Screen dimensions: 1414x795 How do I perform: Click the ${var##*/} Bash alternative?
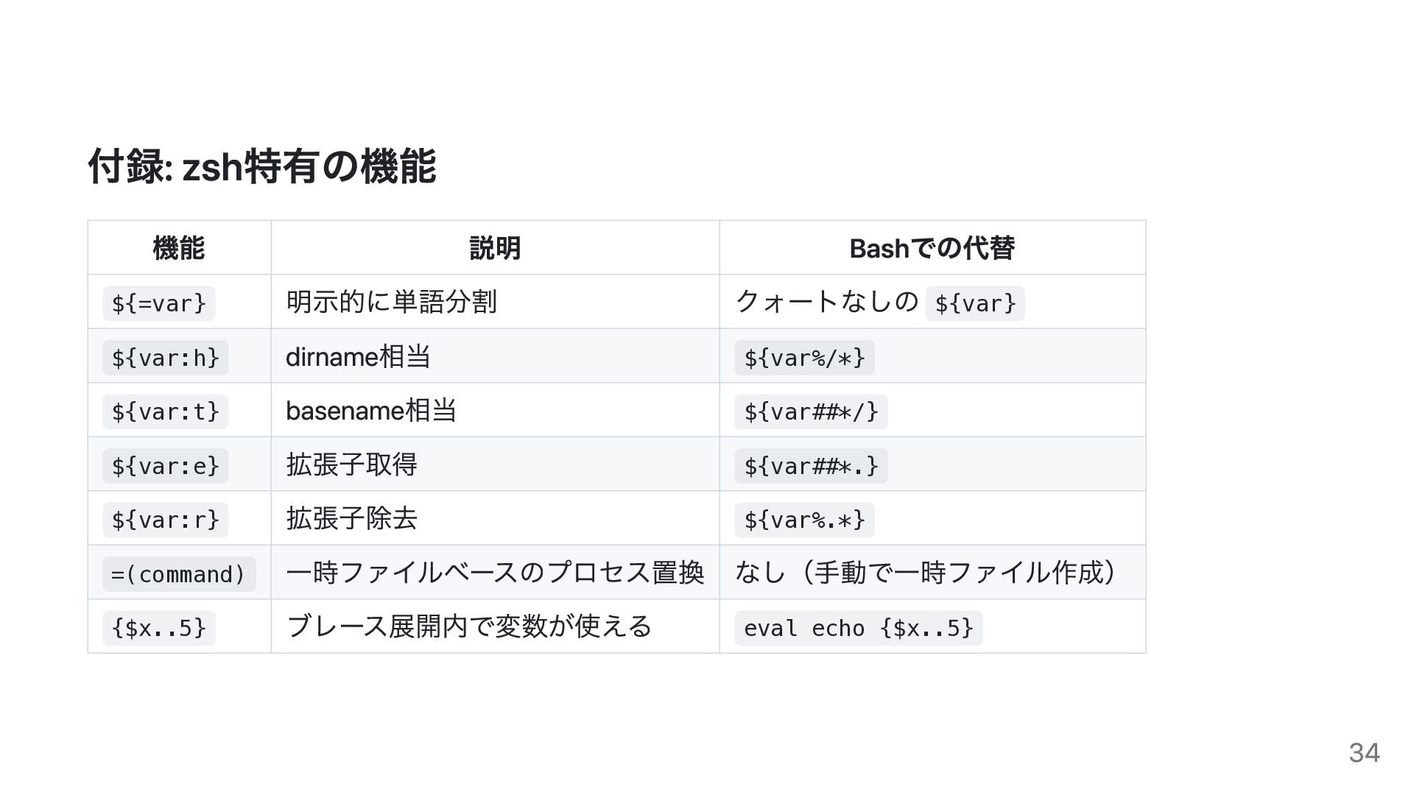[x=811, y=411]
